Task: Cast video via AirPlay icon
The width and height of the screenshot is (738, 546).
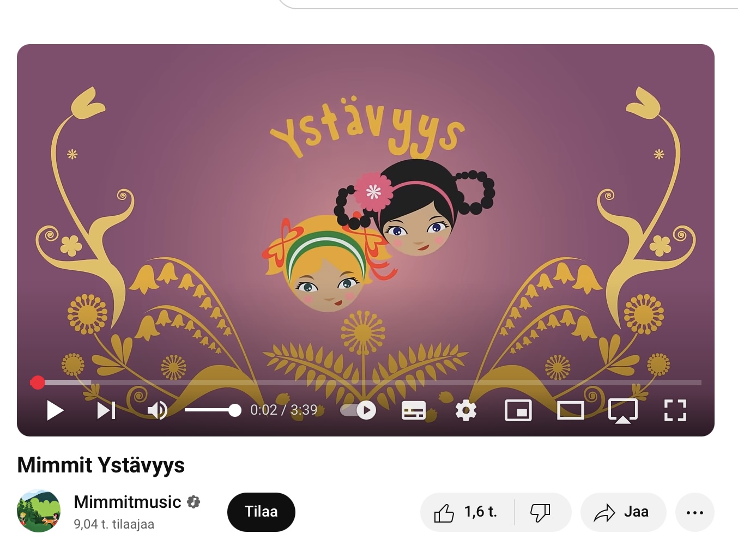Action: click(623, 411)
